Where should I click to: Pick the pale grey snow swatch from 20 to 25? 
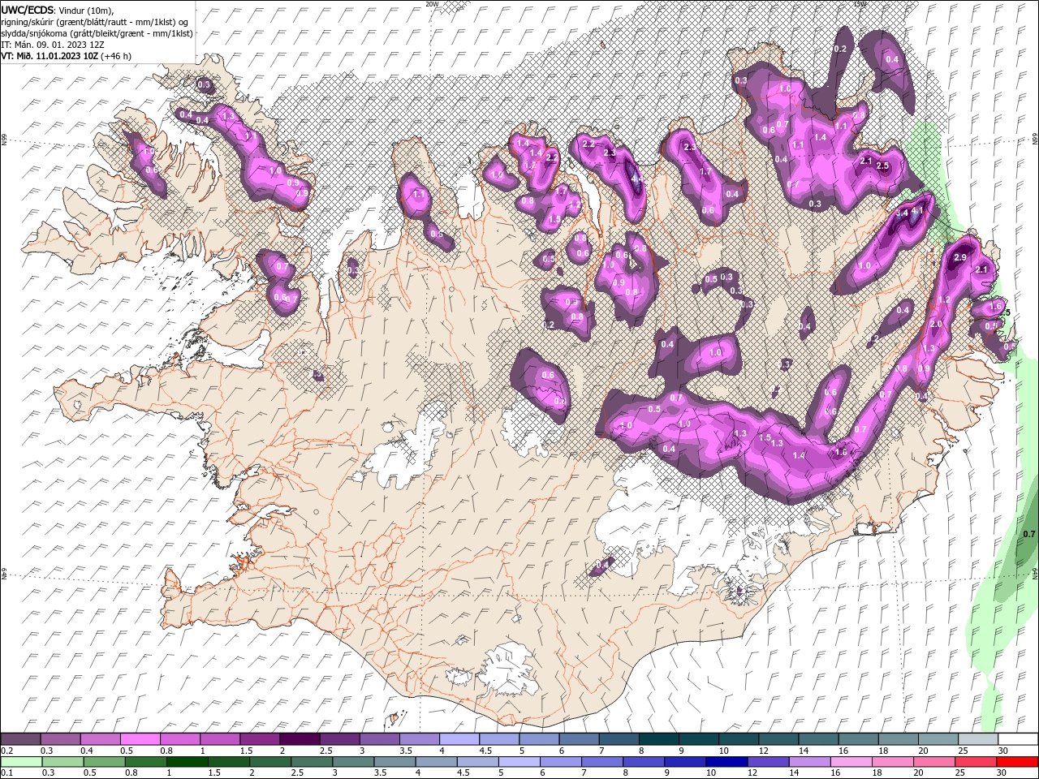coord(938,739)
